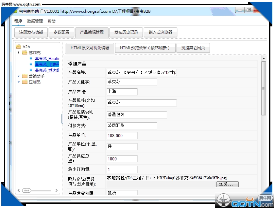
Task: Click the app icon in the title bar
Action: tap(15, 11)
